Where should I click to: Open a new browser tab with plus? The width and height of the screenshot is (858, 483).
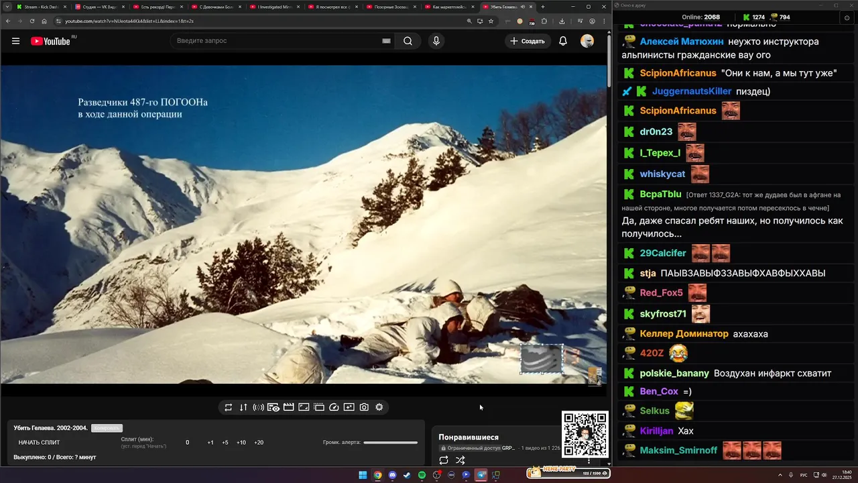[543, 7]
